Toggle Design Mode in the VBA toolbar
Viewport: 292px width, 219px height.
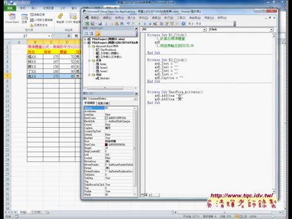pos(155,24)
